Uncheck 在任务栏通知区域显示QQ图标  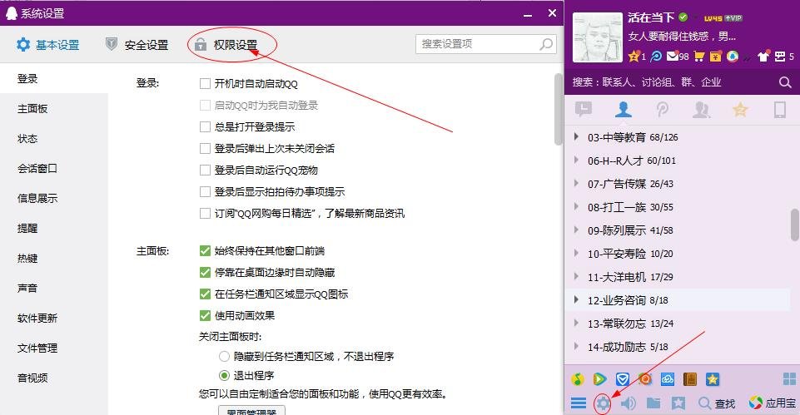click(x=205, y=294)
